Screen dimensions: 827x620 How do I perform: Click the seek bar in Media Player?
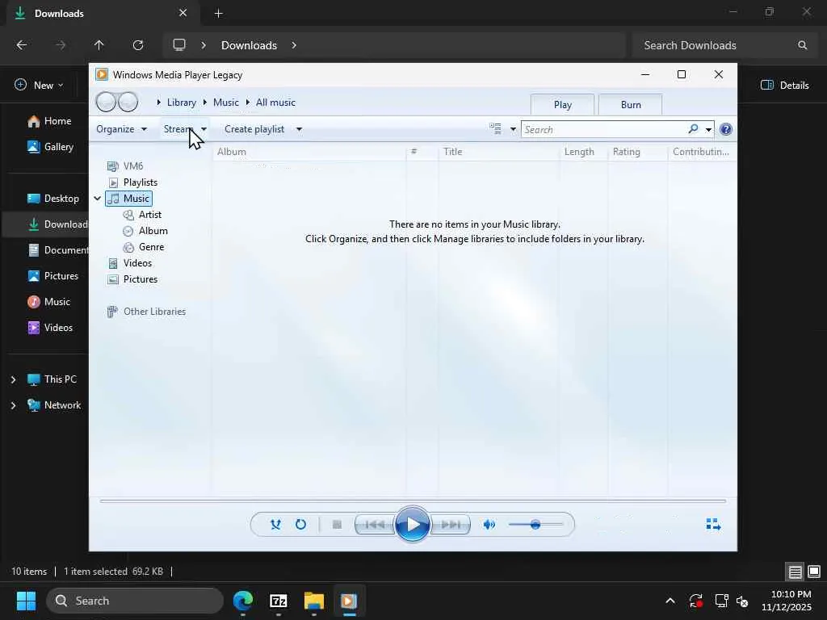[413, 501]
